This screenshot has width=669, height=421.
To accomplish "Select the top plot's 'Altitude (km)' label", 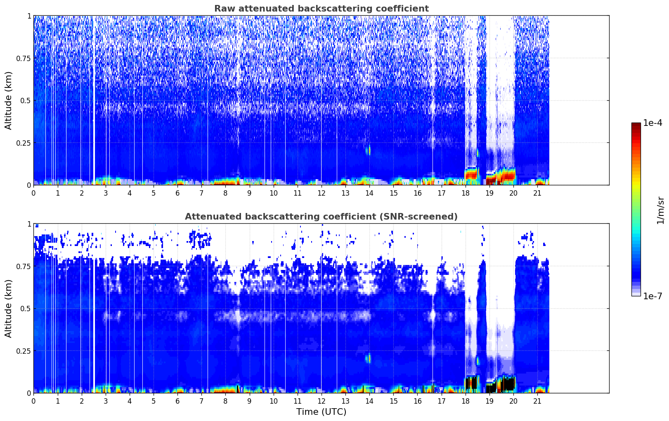I will coord(9,100).
